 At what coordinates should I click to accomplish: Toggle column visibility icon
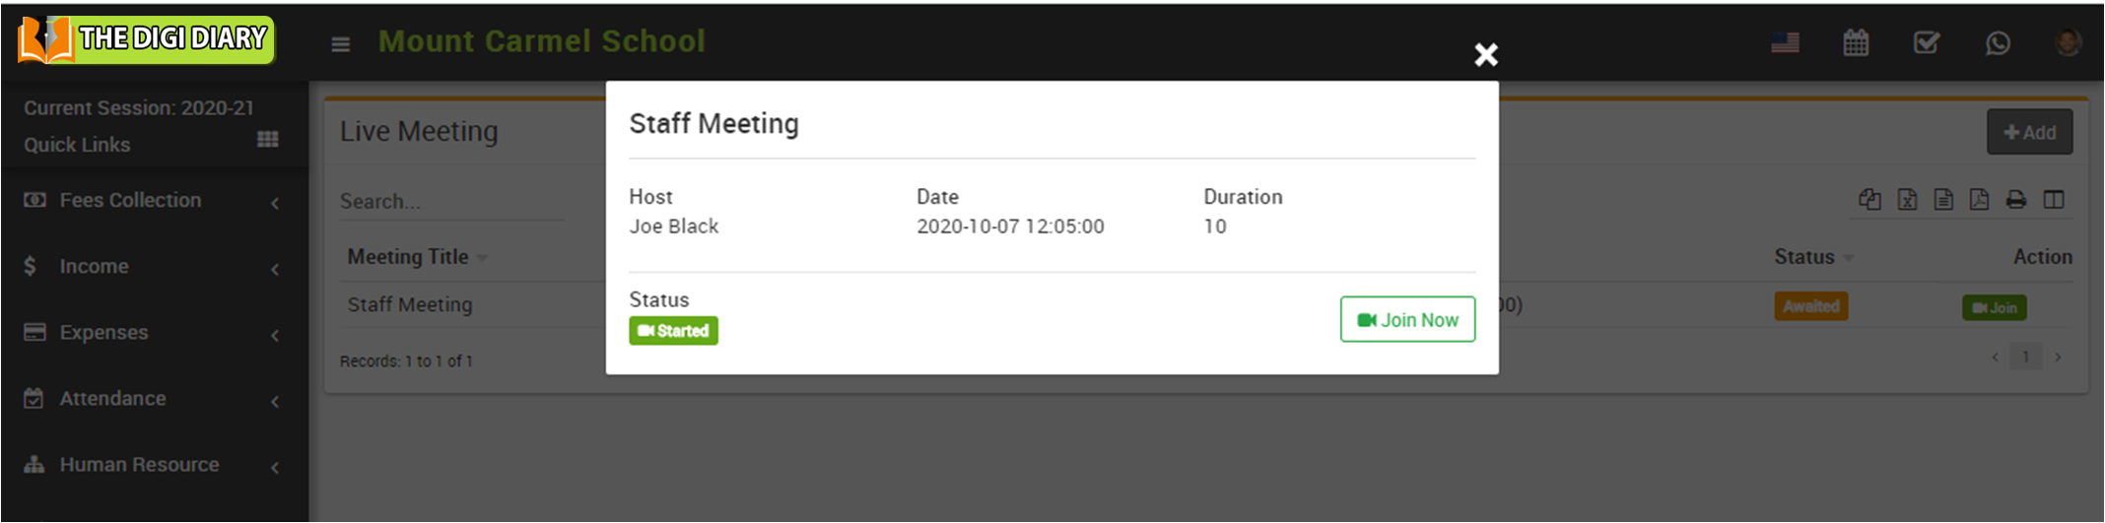point(2054,200)
